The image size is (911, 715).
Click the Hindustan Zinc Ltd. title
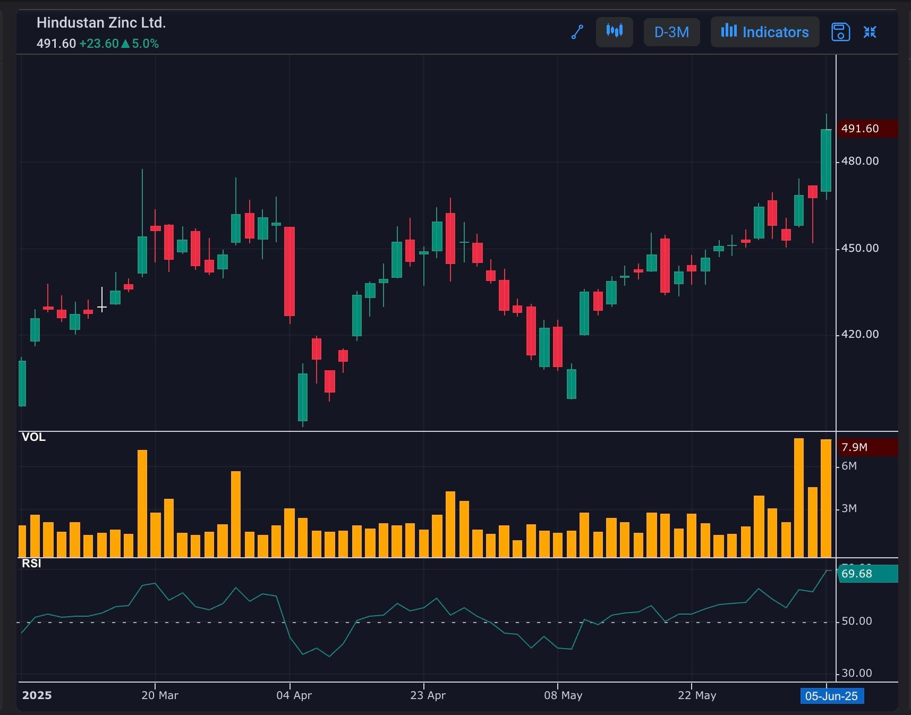pyautogui.click(x=101, y=23)
